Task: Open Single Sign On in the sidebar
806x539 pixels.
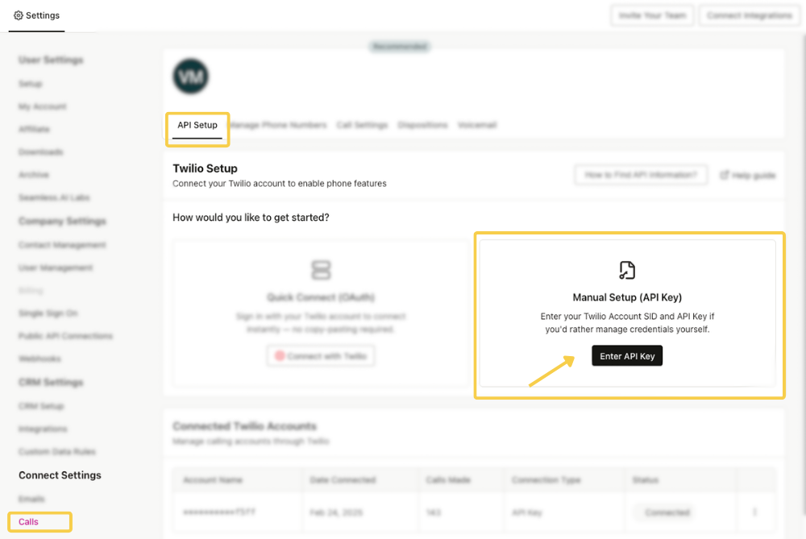Action: (x=48, y=313)
